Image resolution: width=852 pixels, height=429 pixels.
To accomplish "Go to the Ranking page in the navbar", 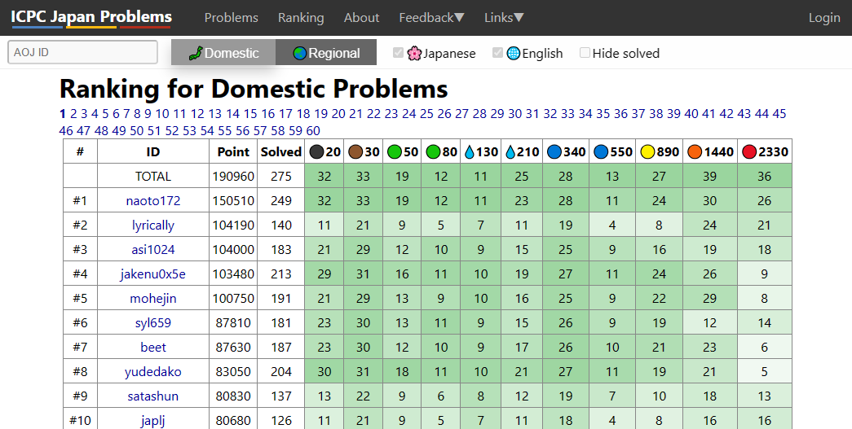I will 301,18.
